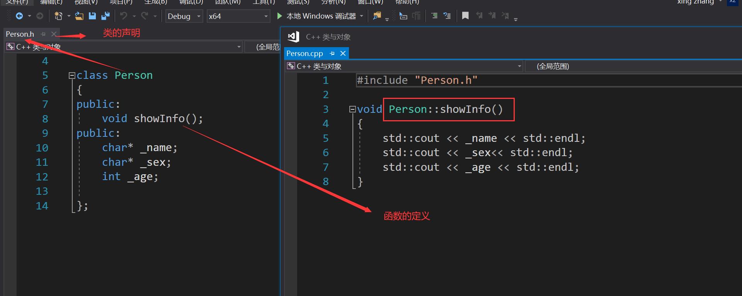Clear all bookmarks icon
Viewport: 742px width, 296px height.
(505, 16)
